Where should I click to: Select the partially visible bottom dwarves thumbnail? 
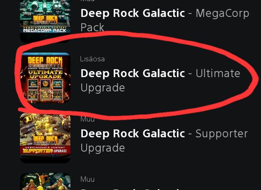(x=45, y=181)
